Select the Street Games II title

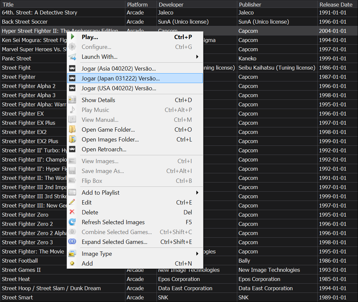click(21, 270)
